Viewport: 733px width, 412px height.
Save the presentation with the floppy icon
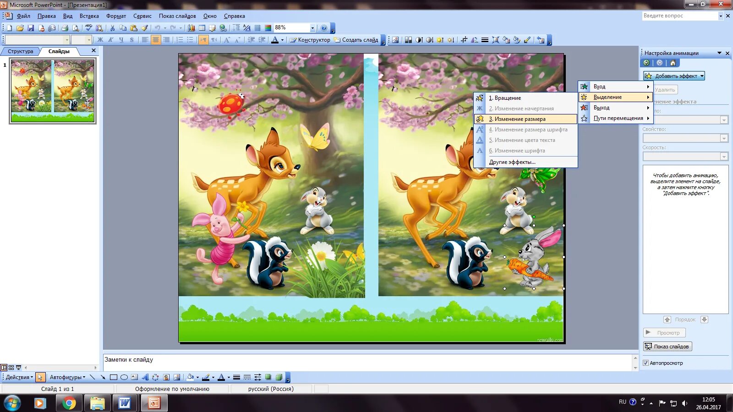(x=31, y=28)
